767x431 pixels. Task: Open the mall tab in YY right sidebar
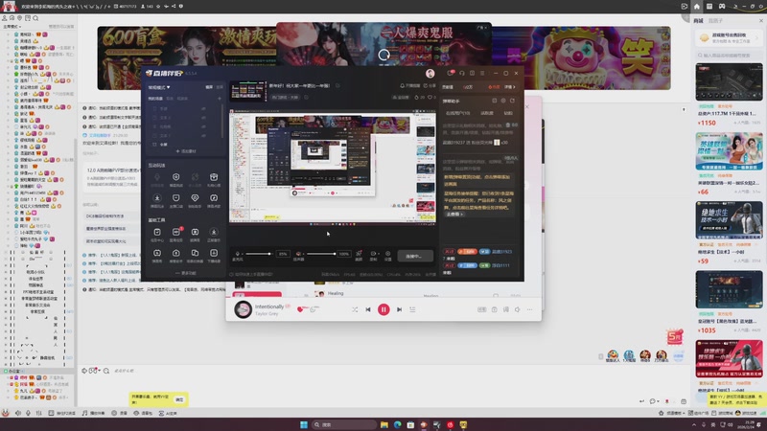tap(698, 20)
